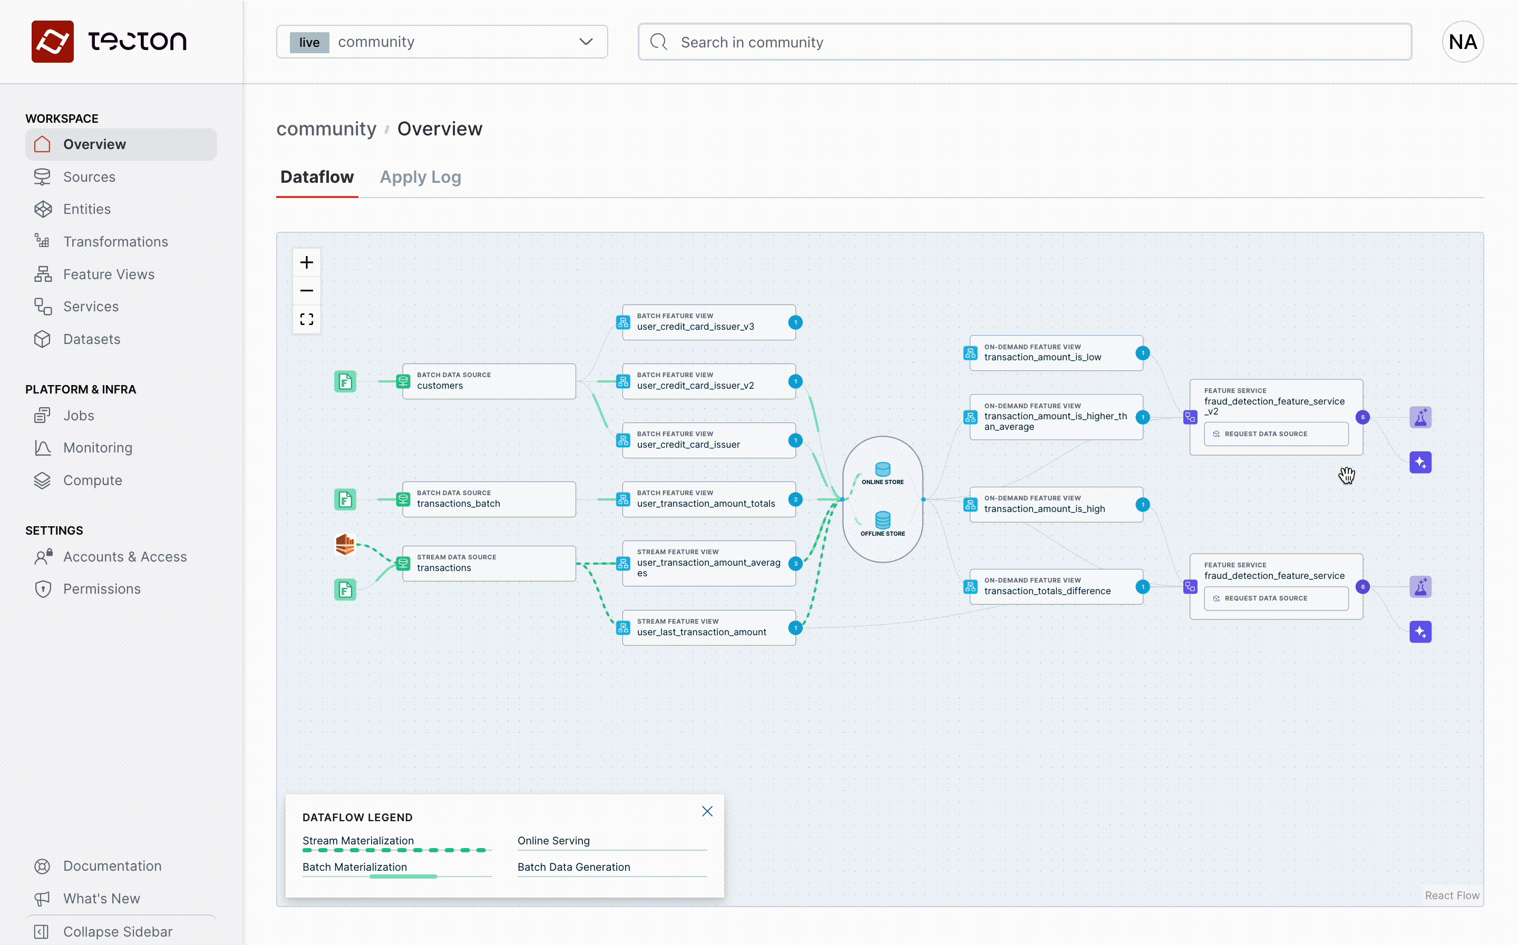The width and height of the screenshot is (1518, 945).
Task: Collapse the sidebar
Action: click(x=118, y=931)
